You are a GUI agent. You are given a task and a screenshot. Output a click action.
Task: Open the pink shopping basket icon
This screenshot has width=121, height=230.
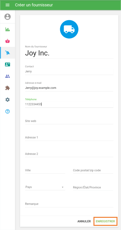(x=7, y=41)
